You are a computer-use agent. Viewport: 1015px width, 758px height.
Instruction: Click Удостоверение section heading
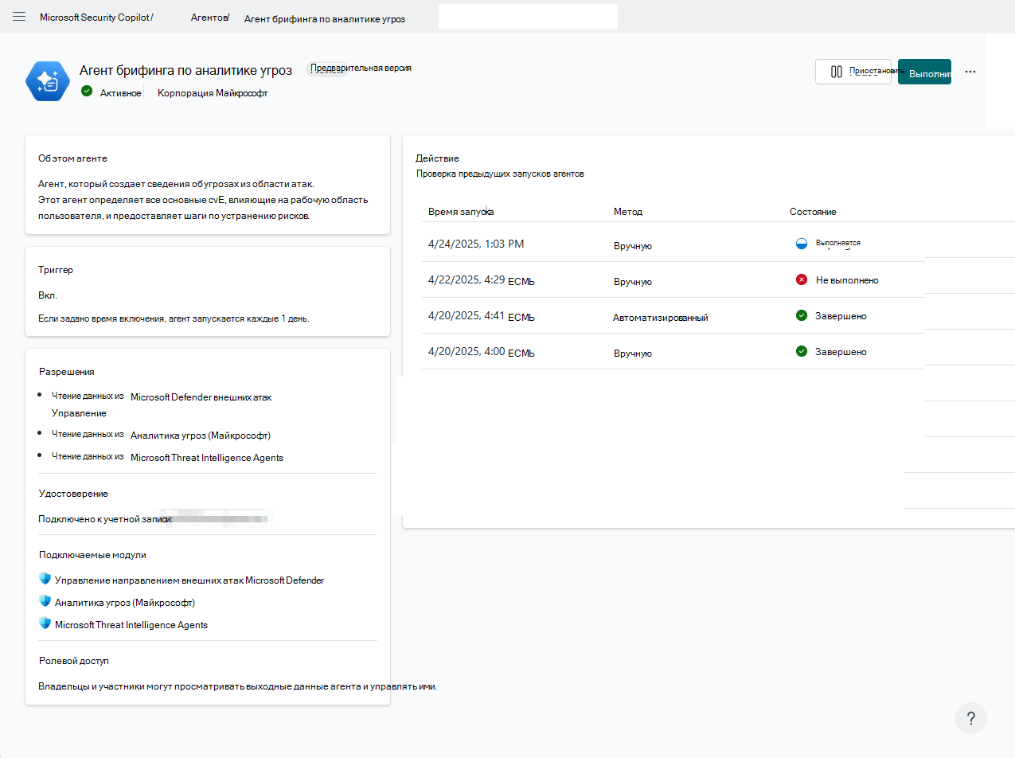click(73, 494)
